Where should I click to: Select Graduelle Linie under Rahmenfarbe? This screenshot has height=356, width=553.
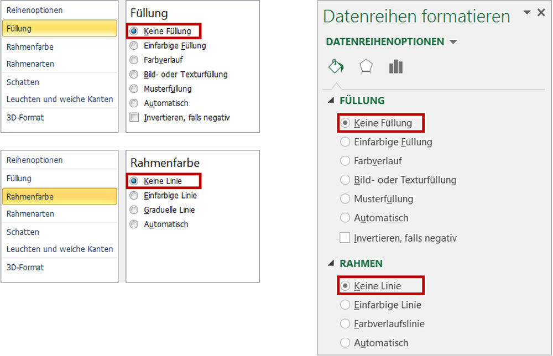134,210
